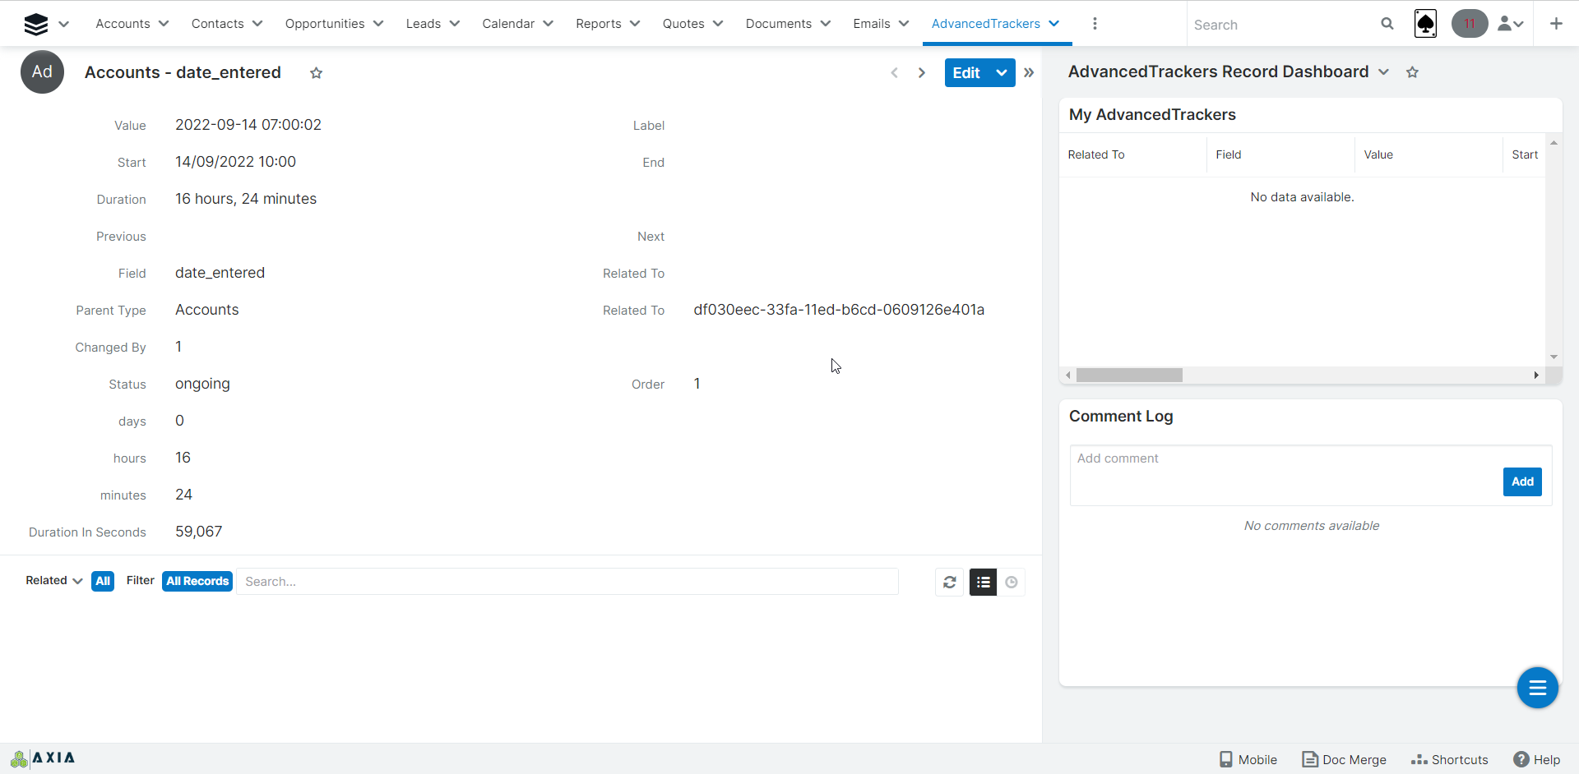Open the Edit actions dropdown arrow
Screen dimensions: 1579x774
tap(1002, 72)
